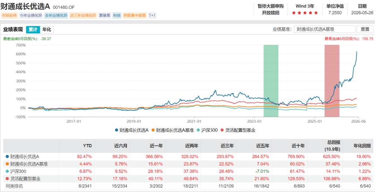This screenshot has width=375, height=192.
Task: Click the 近三年业绩优异 tag
Action: (83, 15)
